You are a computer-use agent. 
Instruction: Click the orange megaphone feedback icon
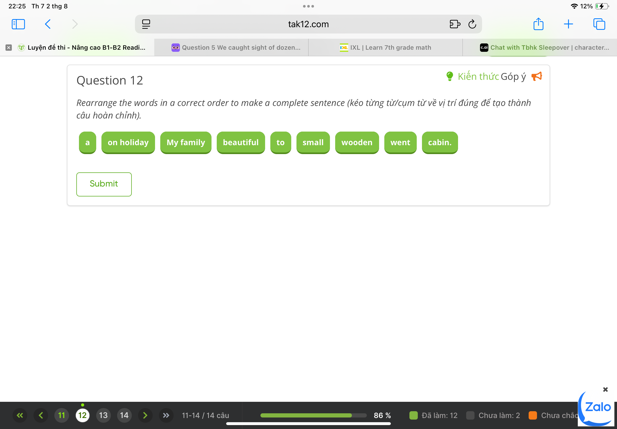click(x=536, y=76)
